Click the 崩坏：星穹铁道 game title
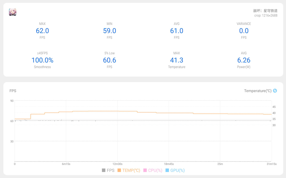 265,10
